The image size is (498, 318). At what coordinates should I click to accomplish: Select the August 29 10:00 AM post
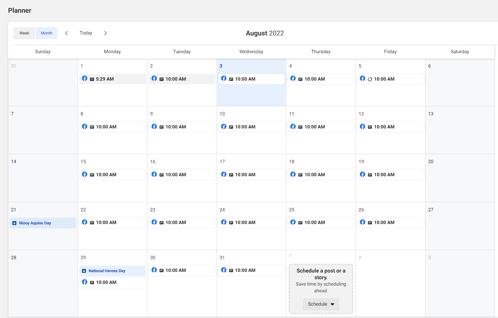click(112, 282)
